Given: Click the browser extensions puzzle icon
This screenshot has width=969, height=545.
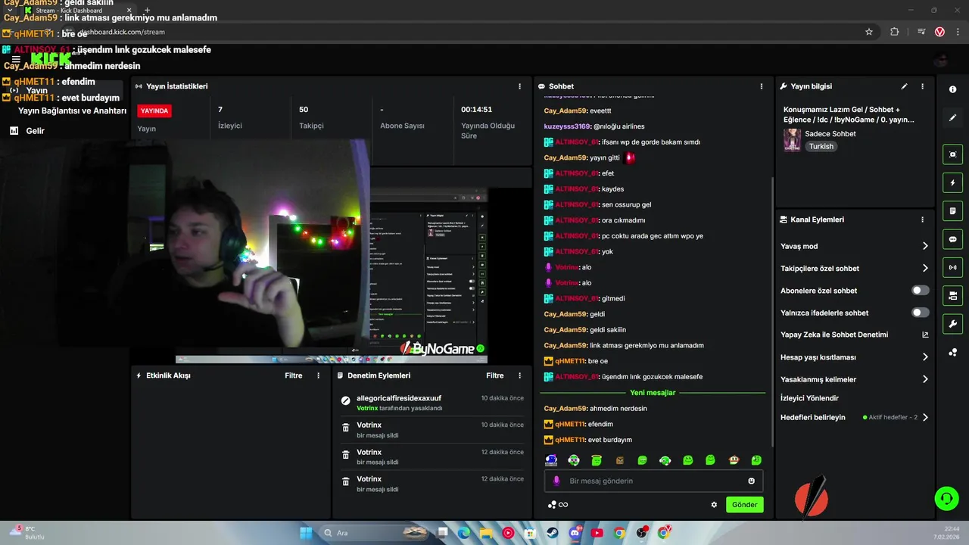Looking at the screenshot, I should (x=895, y=32).
